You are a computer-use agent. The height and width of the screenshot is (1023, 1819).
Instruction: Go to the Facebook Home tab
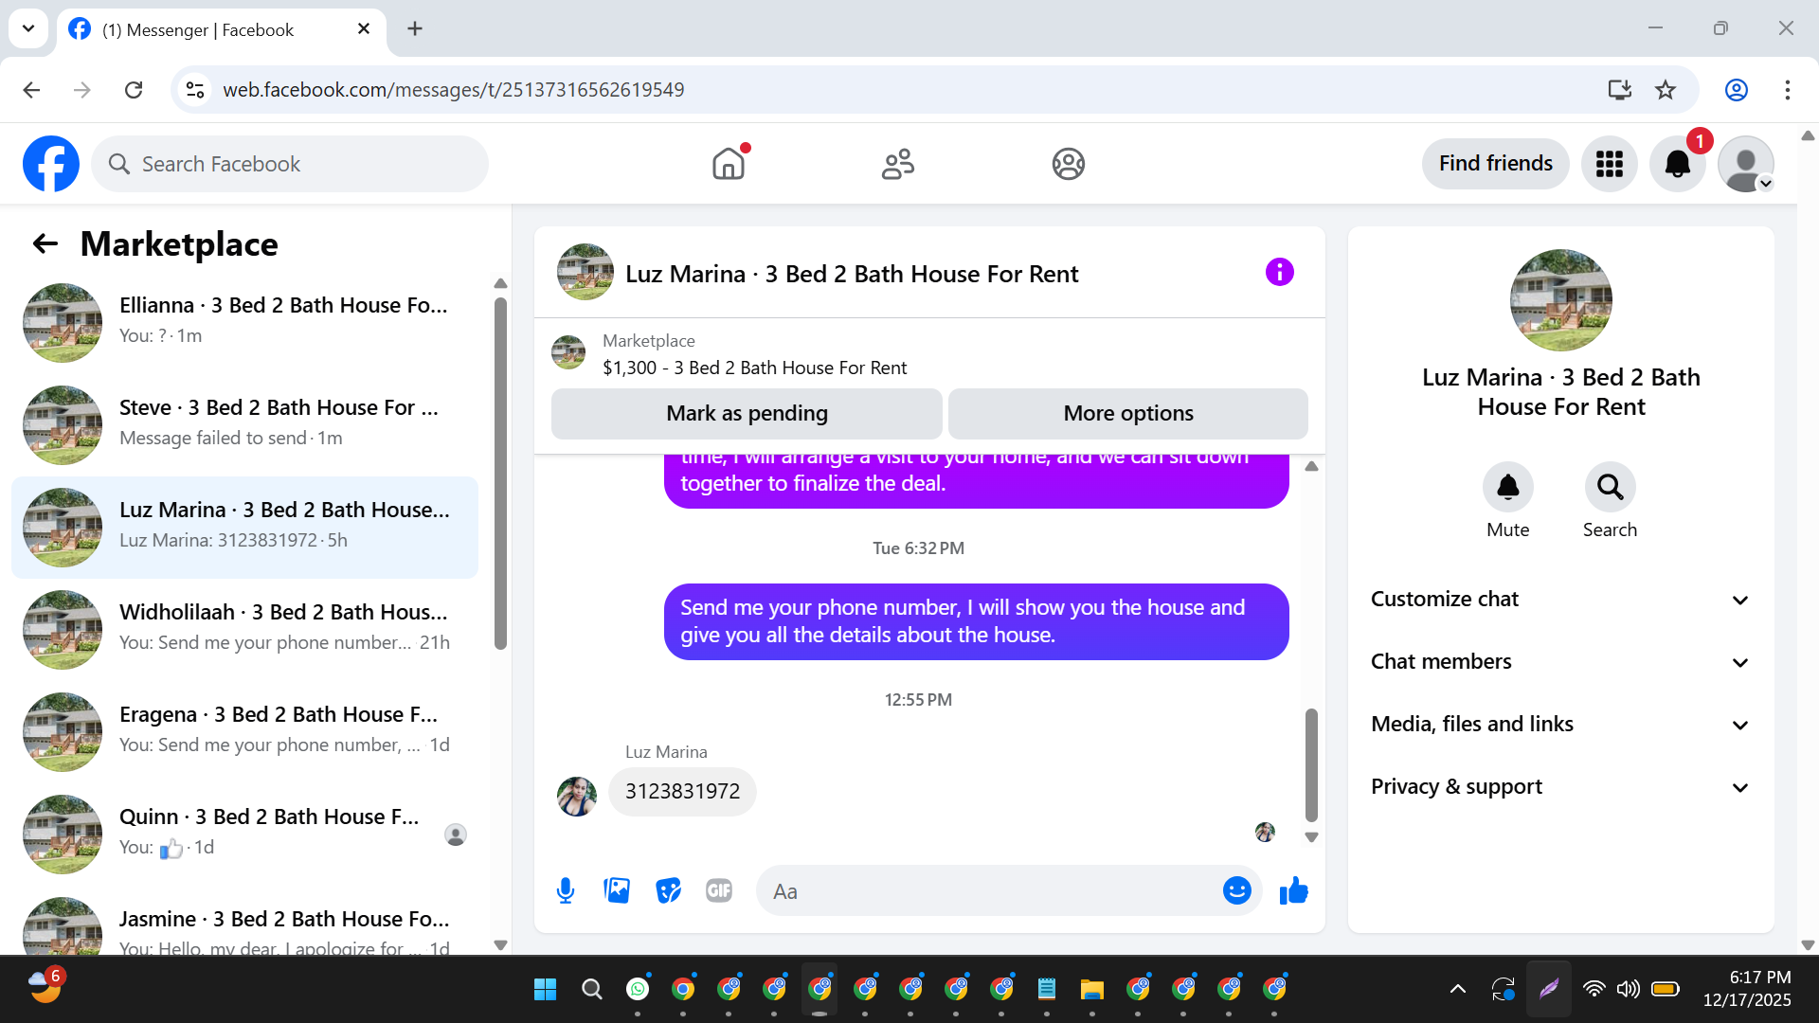coord(729,164)
